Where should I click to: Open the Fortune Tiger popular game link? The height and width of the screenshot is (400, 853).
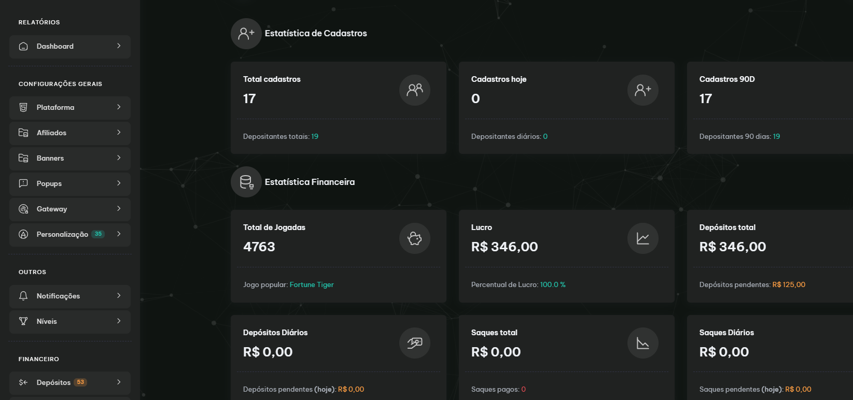[311, 284]
